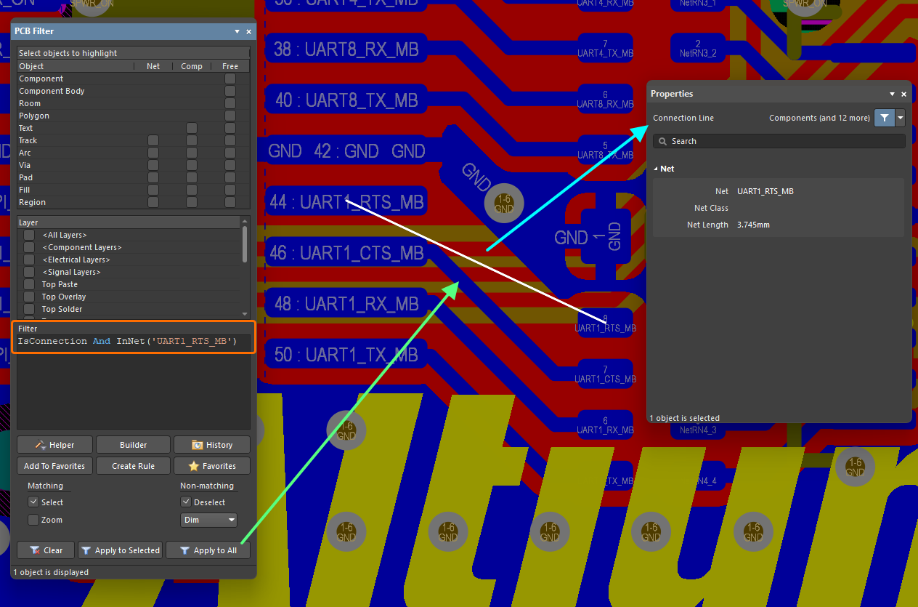918x607 pixels.
Task: Uncheck the Deselect non-matching option
Action: point(186,502)
